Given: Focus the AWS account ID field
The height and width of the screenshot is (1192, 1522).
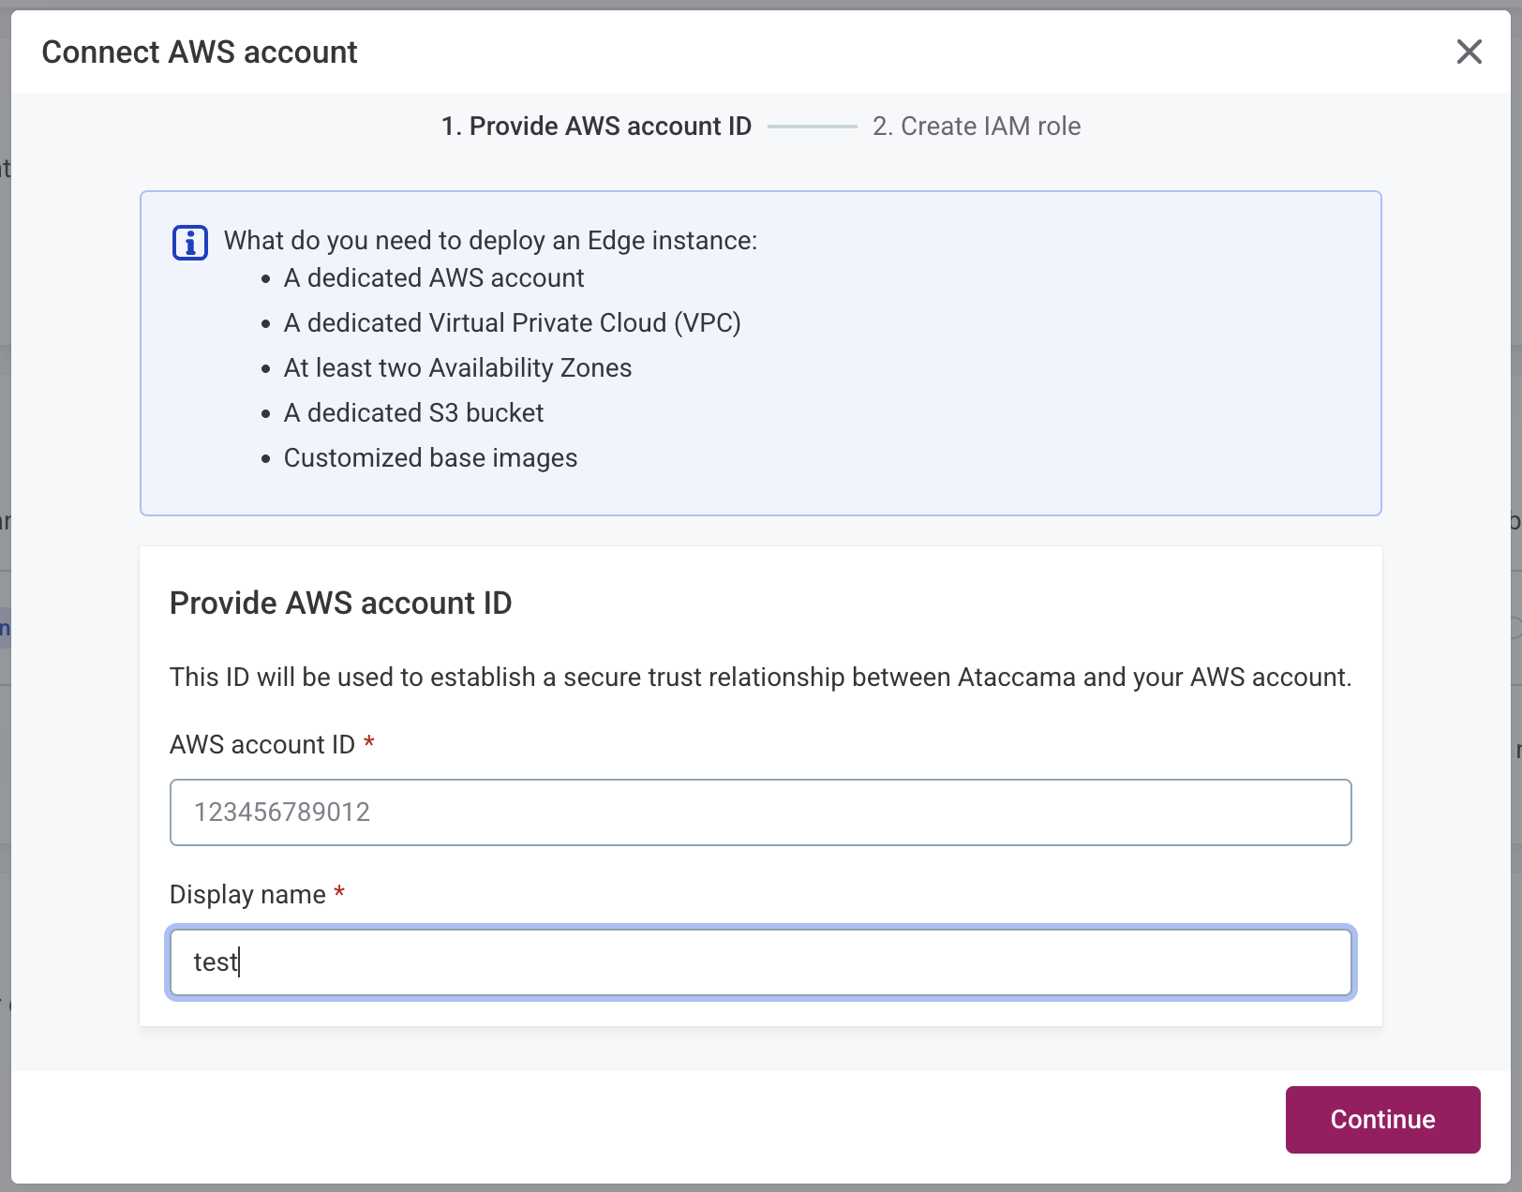Looking at the screenshot, I should pyautogui.click(x=760, y=812).
